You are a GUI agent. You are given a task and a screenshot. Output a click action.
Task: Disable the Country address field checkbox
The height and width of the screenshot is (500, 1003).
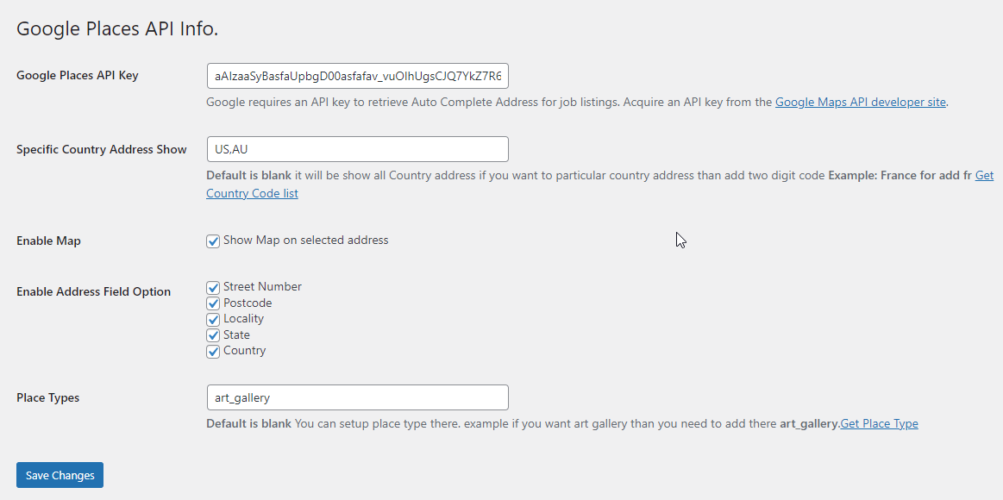click(x=213, y=351)
